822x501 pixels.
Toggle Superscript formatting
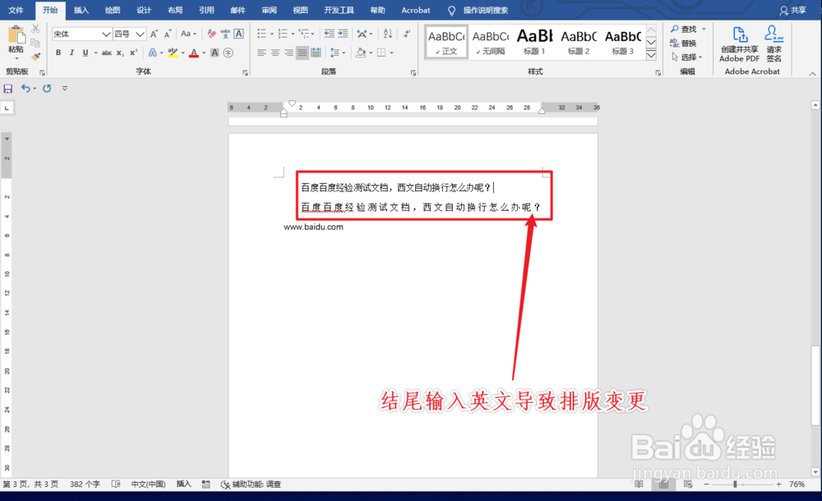134,53
